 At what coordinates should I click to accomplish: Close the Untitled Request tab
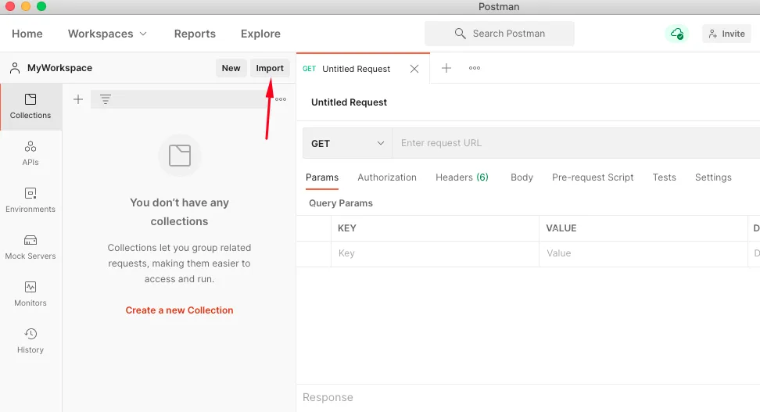(414, 69)
